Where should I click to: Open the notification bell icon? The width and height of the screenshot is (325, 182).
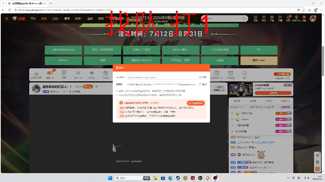pyautogui.click(x=288, y=18)
